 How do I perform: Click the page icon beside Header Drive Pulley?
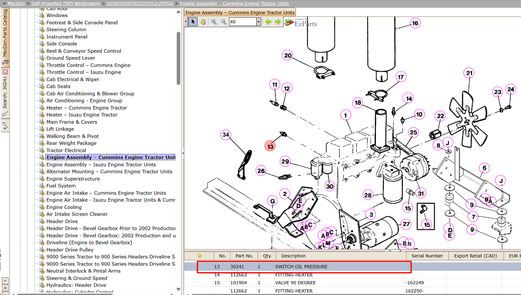click(42, 250)
